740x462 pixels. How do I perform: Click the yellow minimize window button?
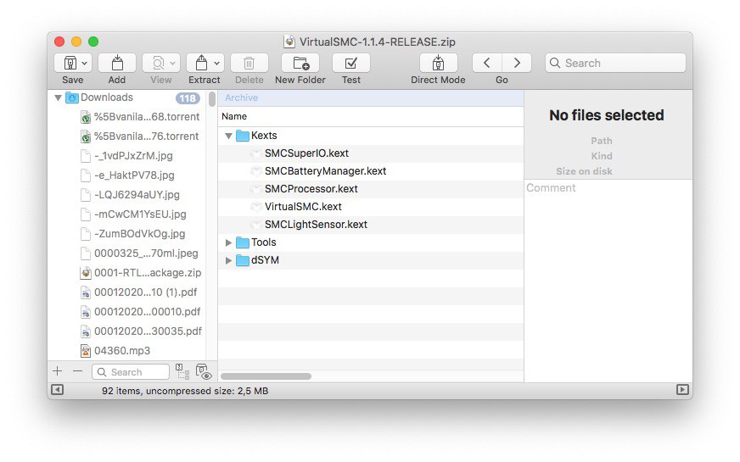click(76, 42)
